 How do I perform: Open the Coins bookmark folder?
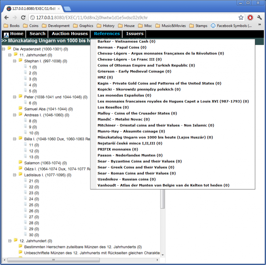(31, 26)
